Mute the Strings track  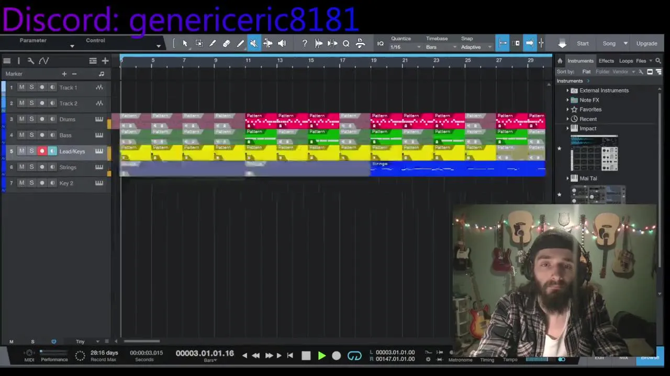(x=21, y=167)
